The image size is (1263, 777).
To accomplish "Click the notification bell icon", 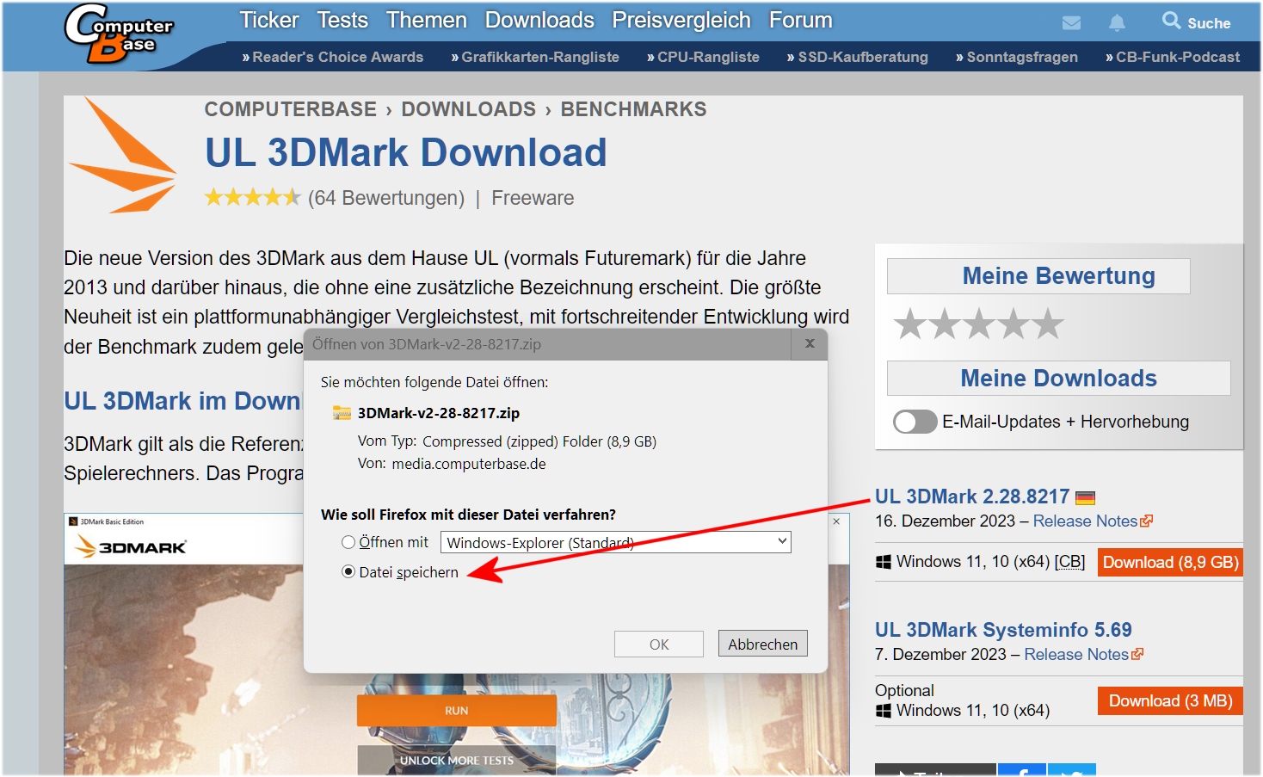I will [1117, 24].
